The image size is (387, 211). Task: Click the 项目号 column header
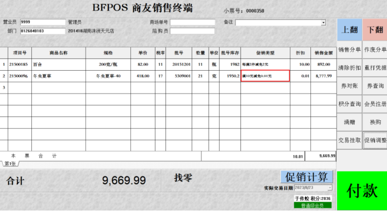(20, 53)
